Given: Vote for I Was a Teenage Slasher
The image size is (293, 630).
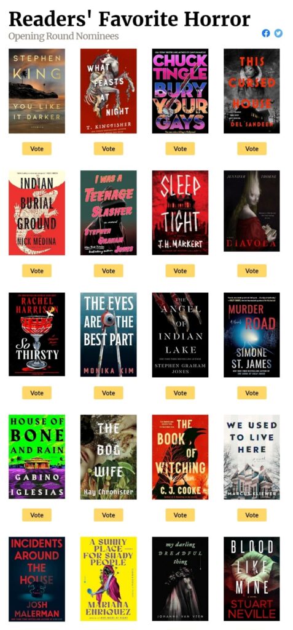Looking at the screenshot, I should tap(108, 271).
